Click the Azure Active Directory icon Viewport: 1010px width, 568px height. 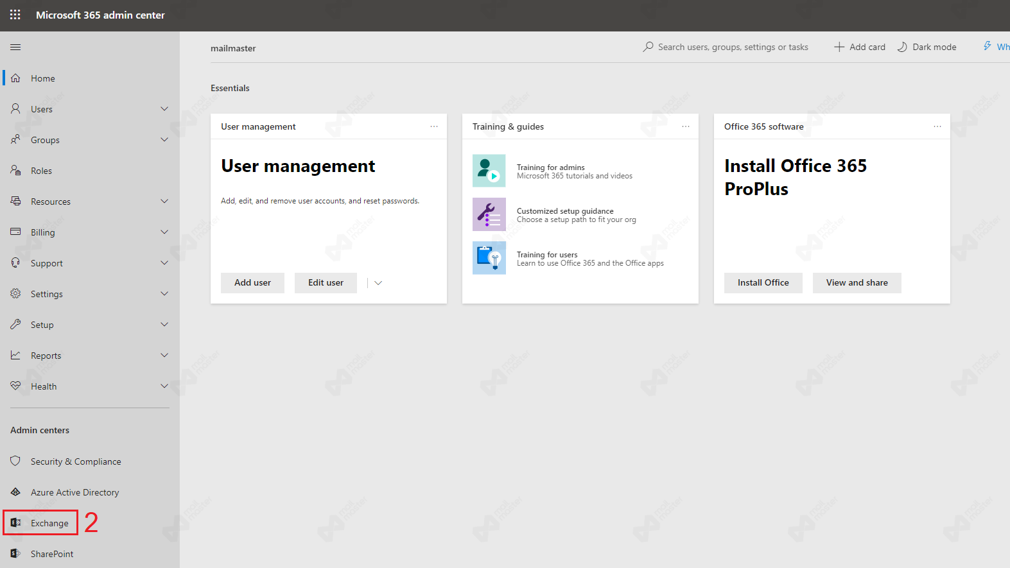point(15,492)
